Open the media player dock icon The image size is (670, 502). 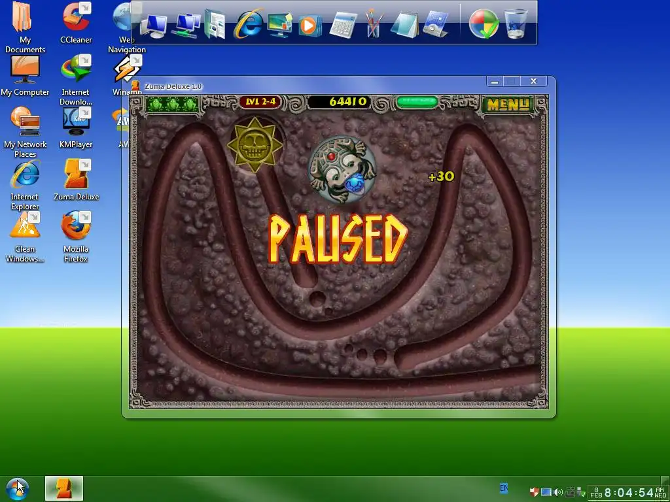click(309, 25)
